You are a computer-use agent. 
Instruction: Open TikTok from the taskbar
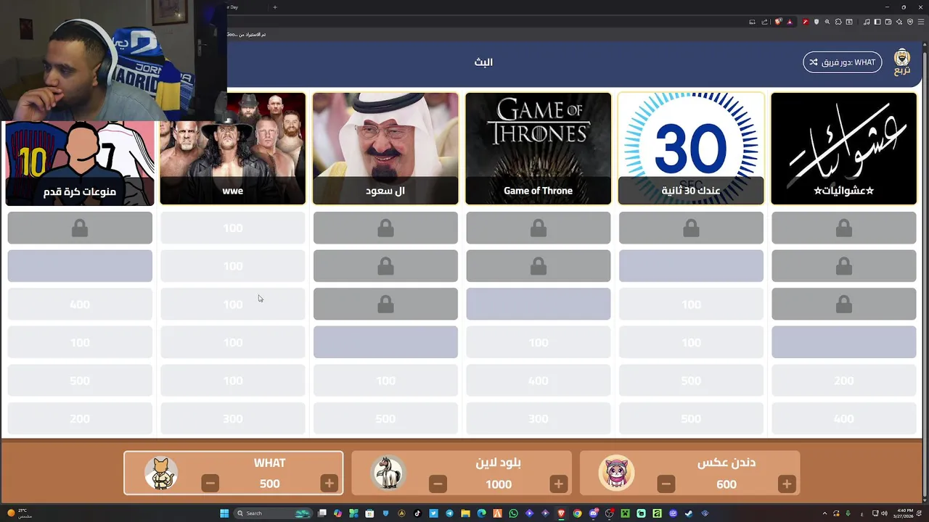pyautogui.click(x=417, y=513)
